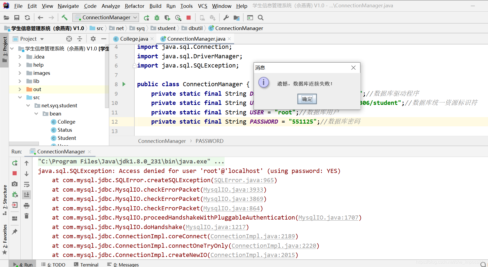Close the ConnectionManager.java editor tab

230,39
